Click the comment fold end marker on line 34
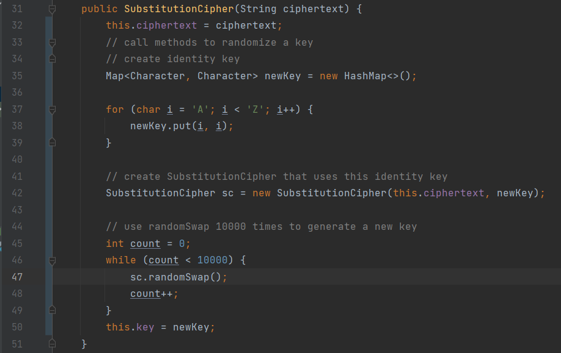The height and width of the screenshot is (353, 561). 52,59
